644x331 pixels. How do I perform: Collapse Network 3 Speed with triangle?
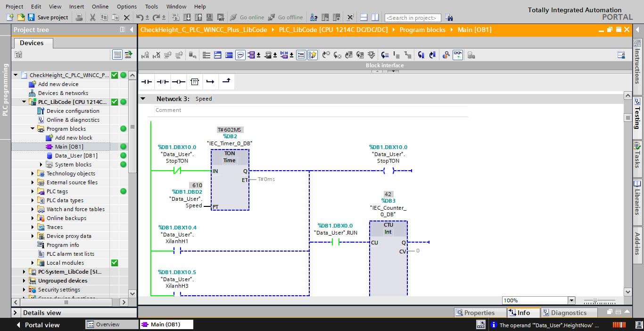(x=143, y=99)
